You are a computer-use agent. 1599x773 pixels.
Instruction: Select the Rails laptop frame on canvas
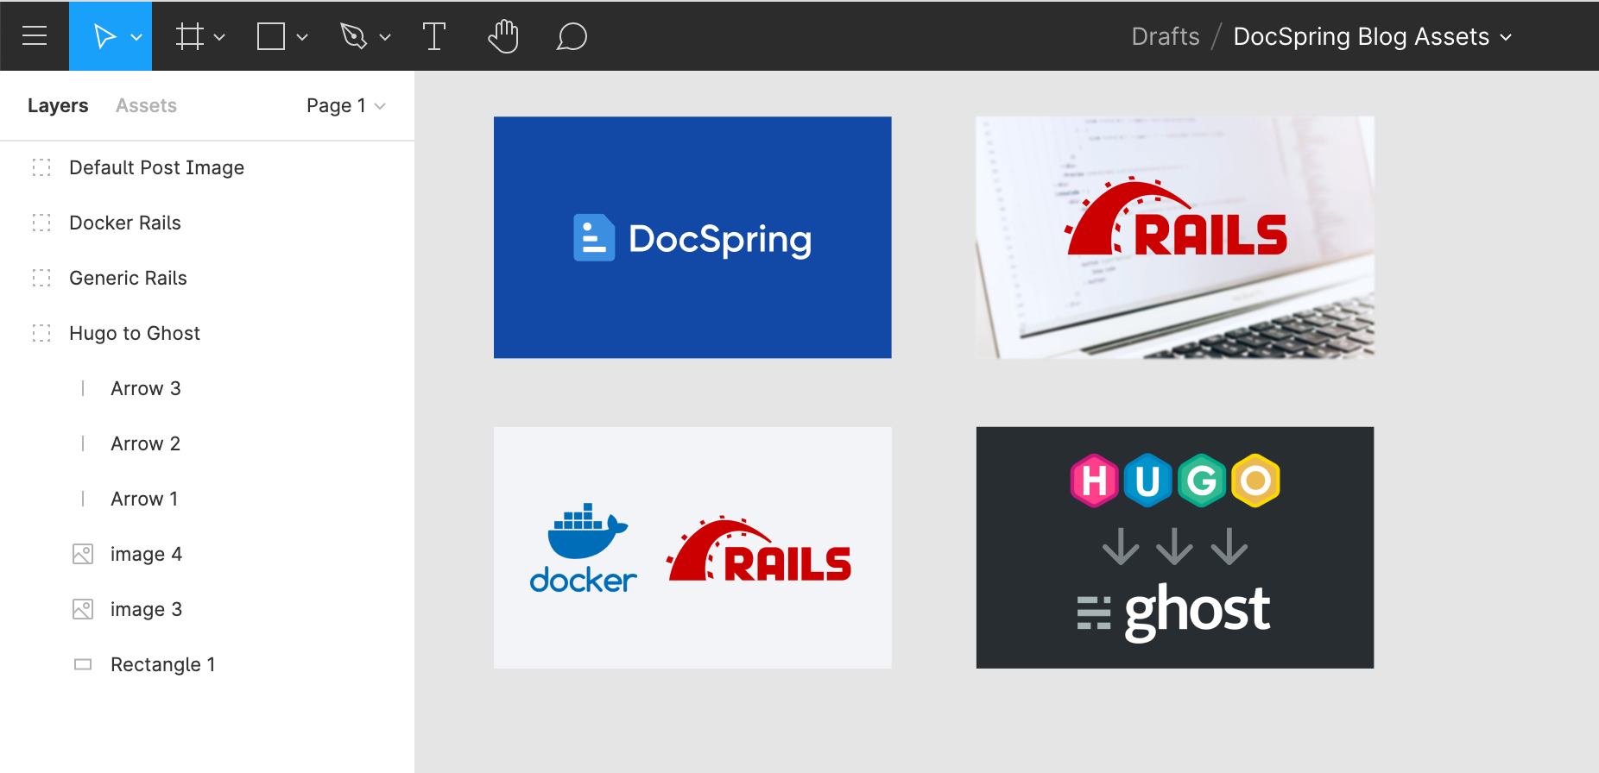pos(1175,237)
